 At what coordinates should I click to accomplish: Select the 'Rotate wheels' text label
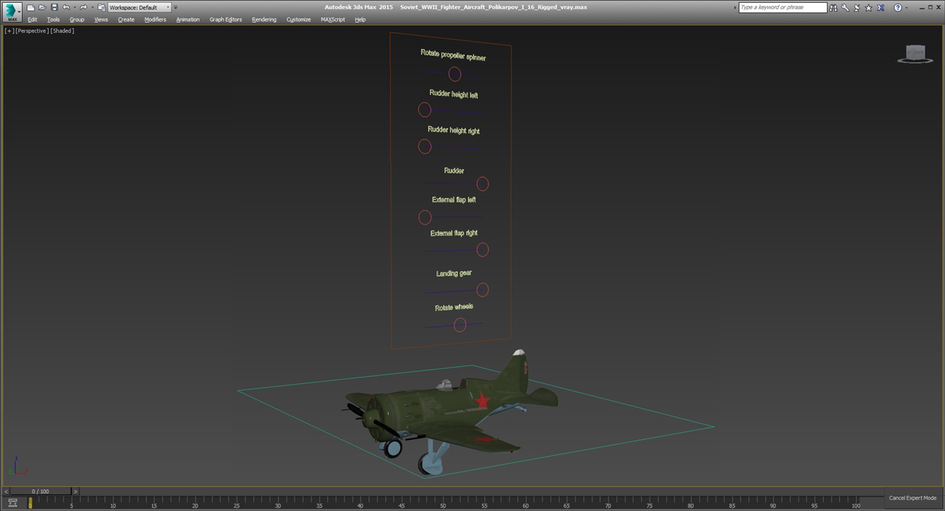click(x=454, y=307)
